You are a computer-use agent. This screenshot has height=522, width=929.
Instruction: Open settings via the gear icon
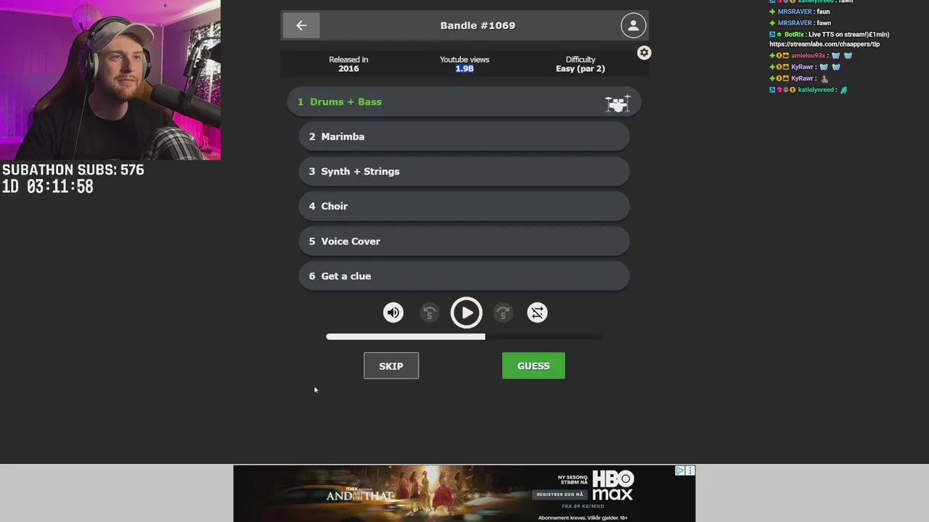(644, 53)
